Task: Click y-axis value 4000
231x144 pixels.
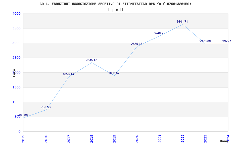Action: point(16,14)
